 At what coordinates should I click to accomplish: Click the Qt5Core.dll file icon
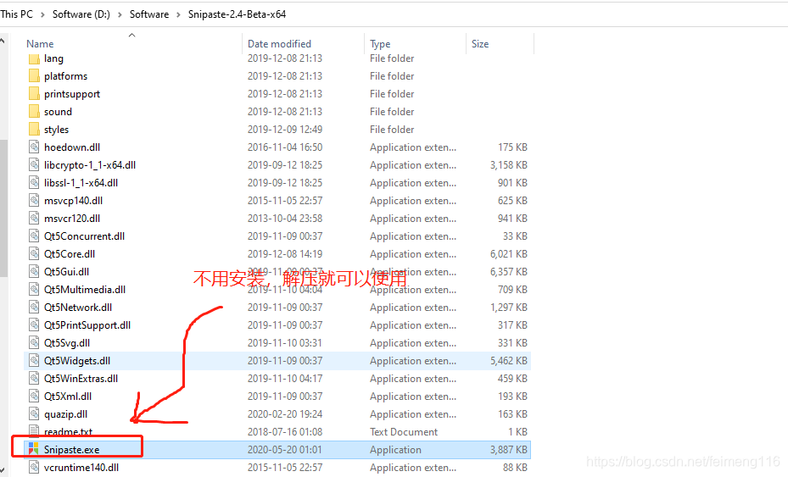coord(34,254)
